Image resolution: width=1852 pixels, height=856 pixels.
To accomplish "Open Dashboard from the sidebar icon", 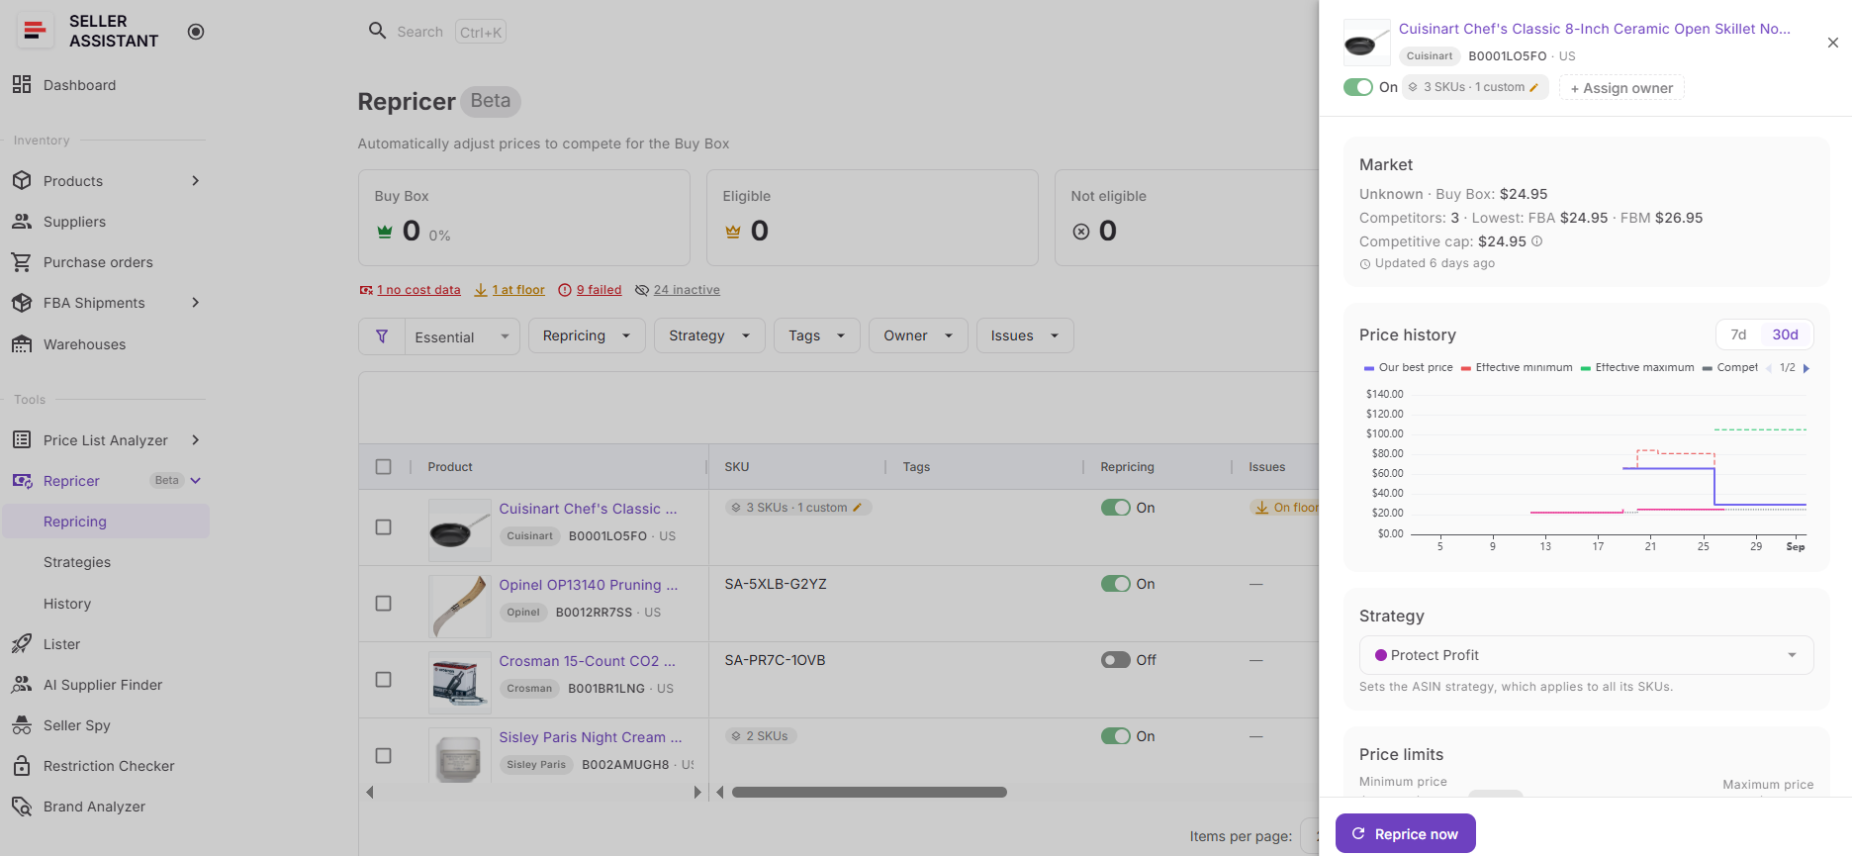I will pos(22,84).
